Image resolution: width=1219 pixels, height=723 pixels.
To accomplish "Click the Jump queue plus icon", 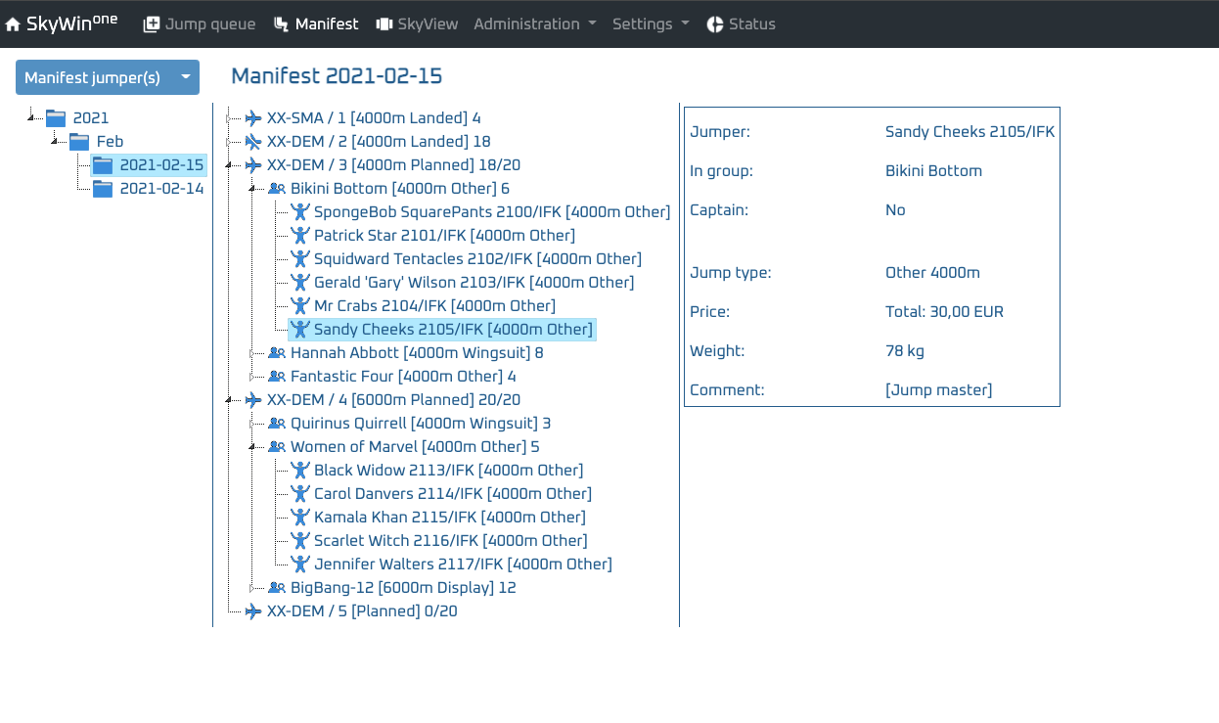I will tap(152, 24).
